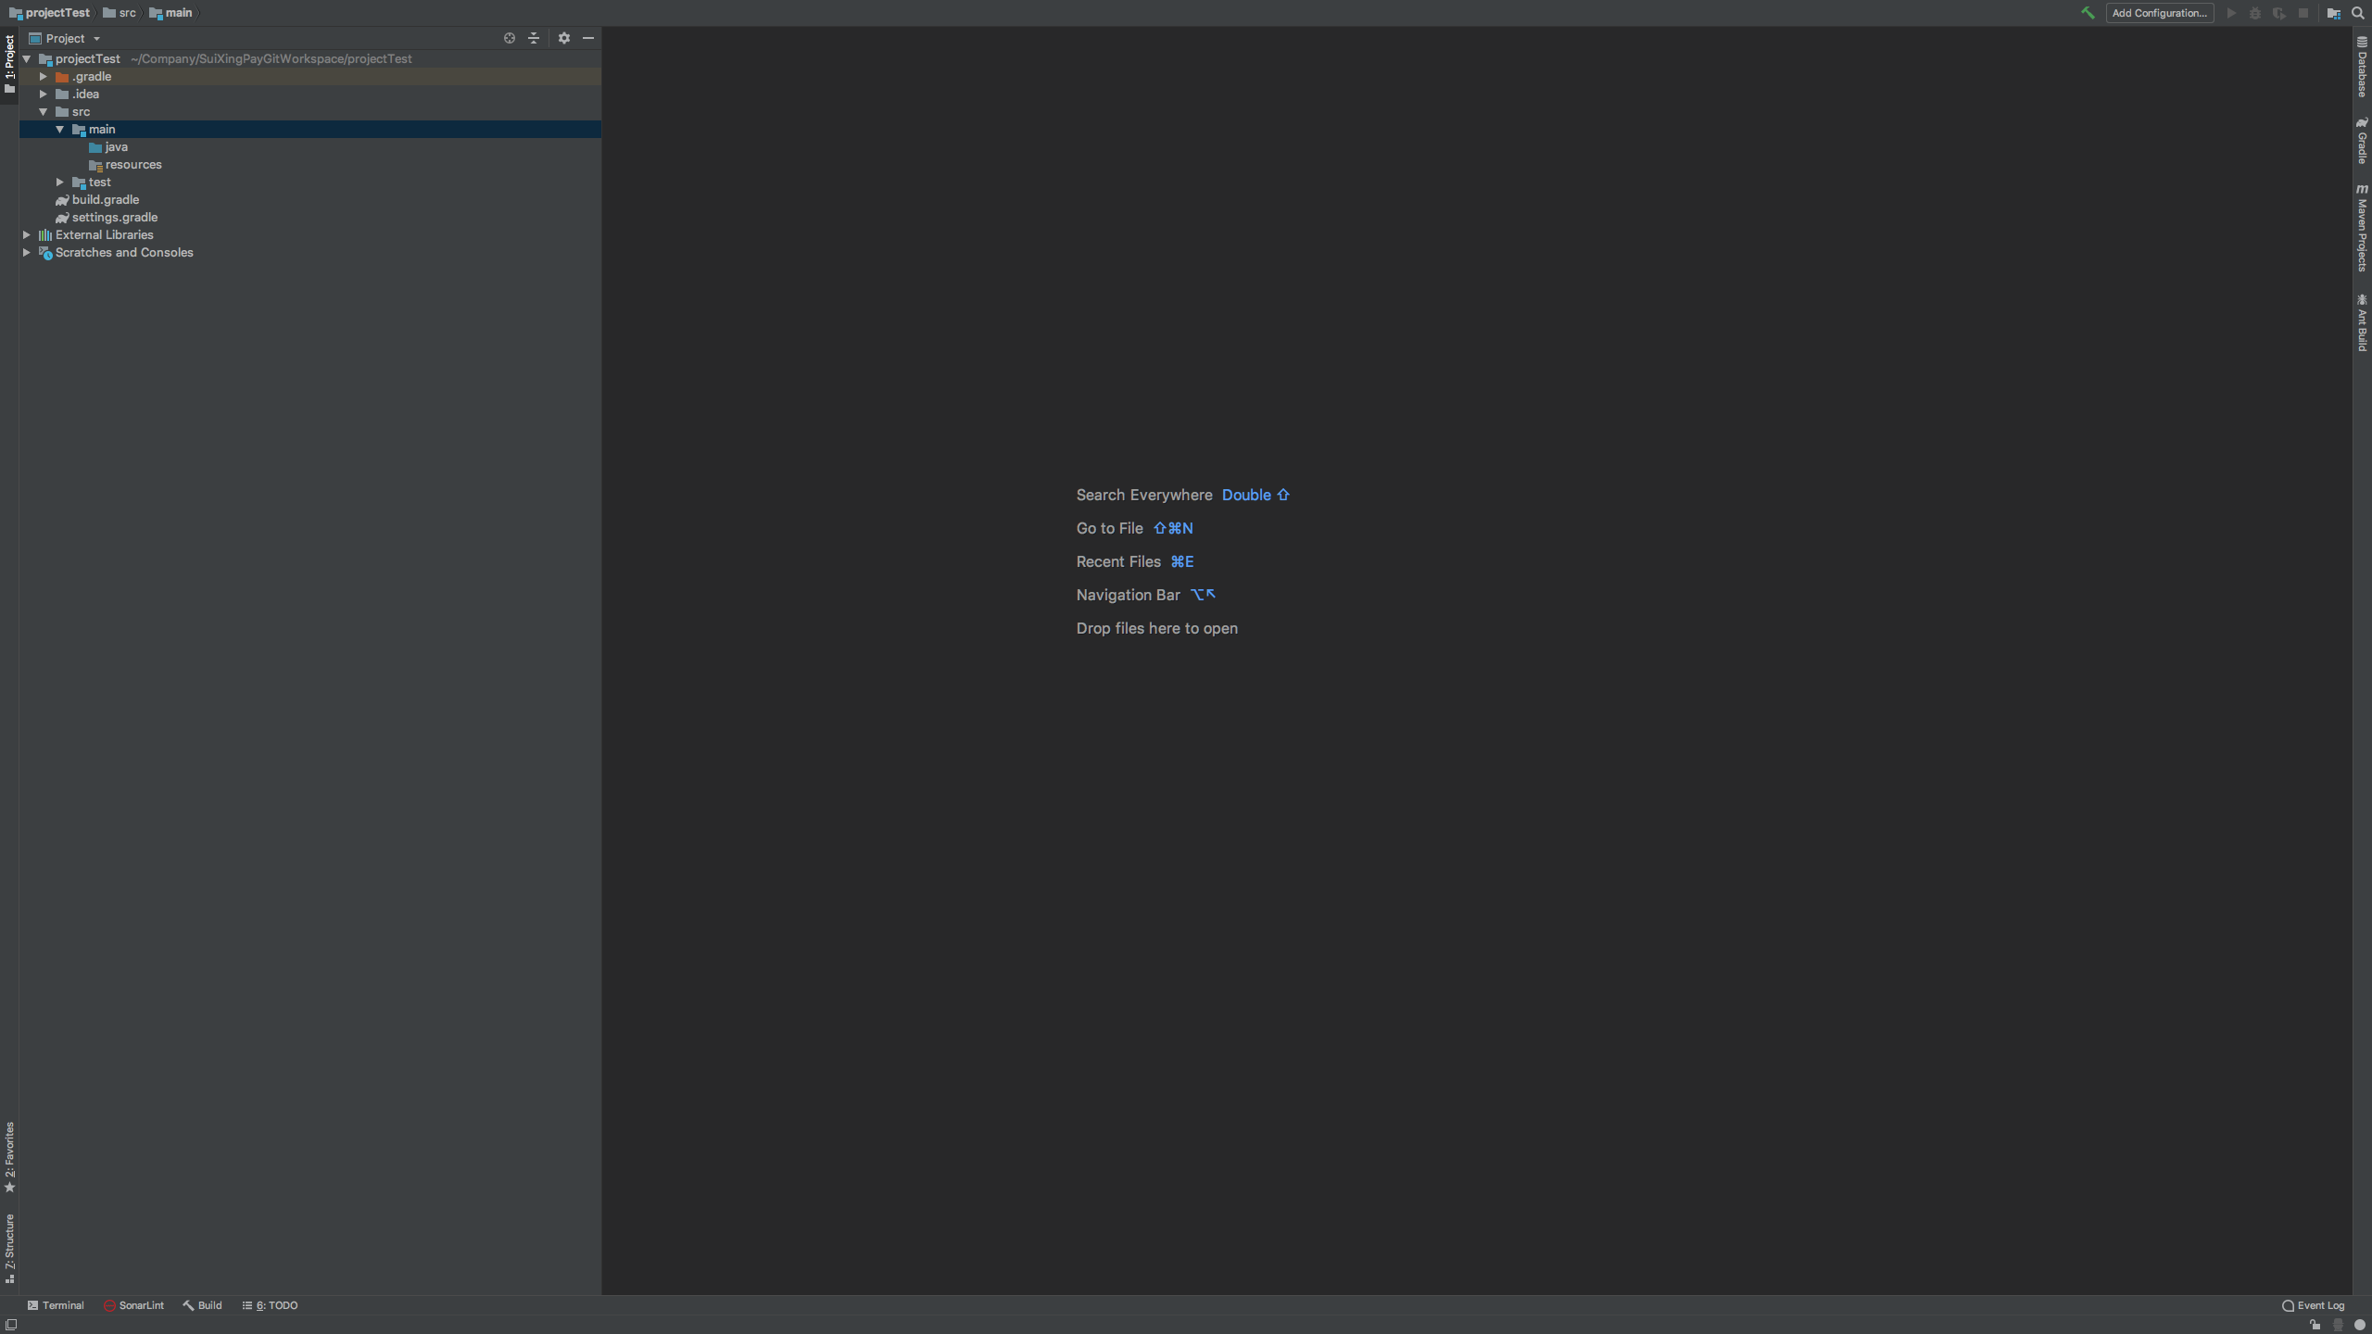Collapse the src folder
Viewport: 2372px width, 1334px height.
pos(44,112)
